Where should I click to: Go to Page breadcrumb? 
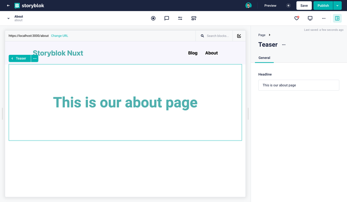pos(262,35)
